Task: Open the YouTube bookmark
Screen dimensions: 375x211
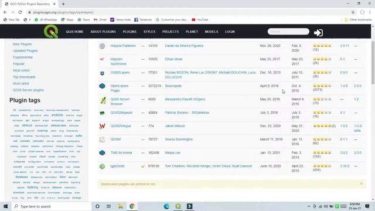Action: 200,19
